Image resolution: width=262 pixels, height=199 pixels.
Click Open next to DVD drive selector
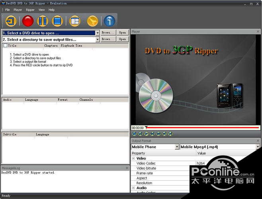[x=123, y=33]
